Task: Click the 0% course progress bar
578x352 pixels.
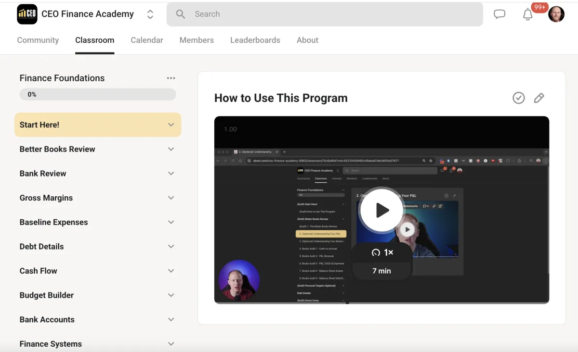Action: point(98,95)
